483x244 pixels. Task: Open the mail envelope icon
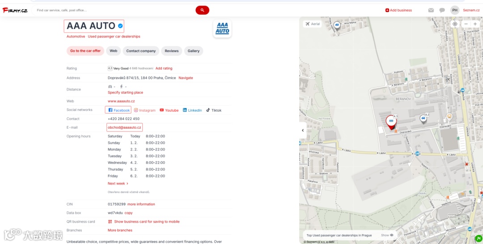pos(431,10)
